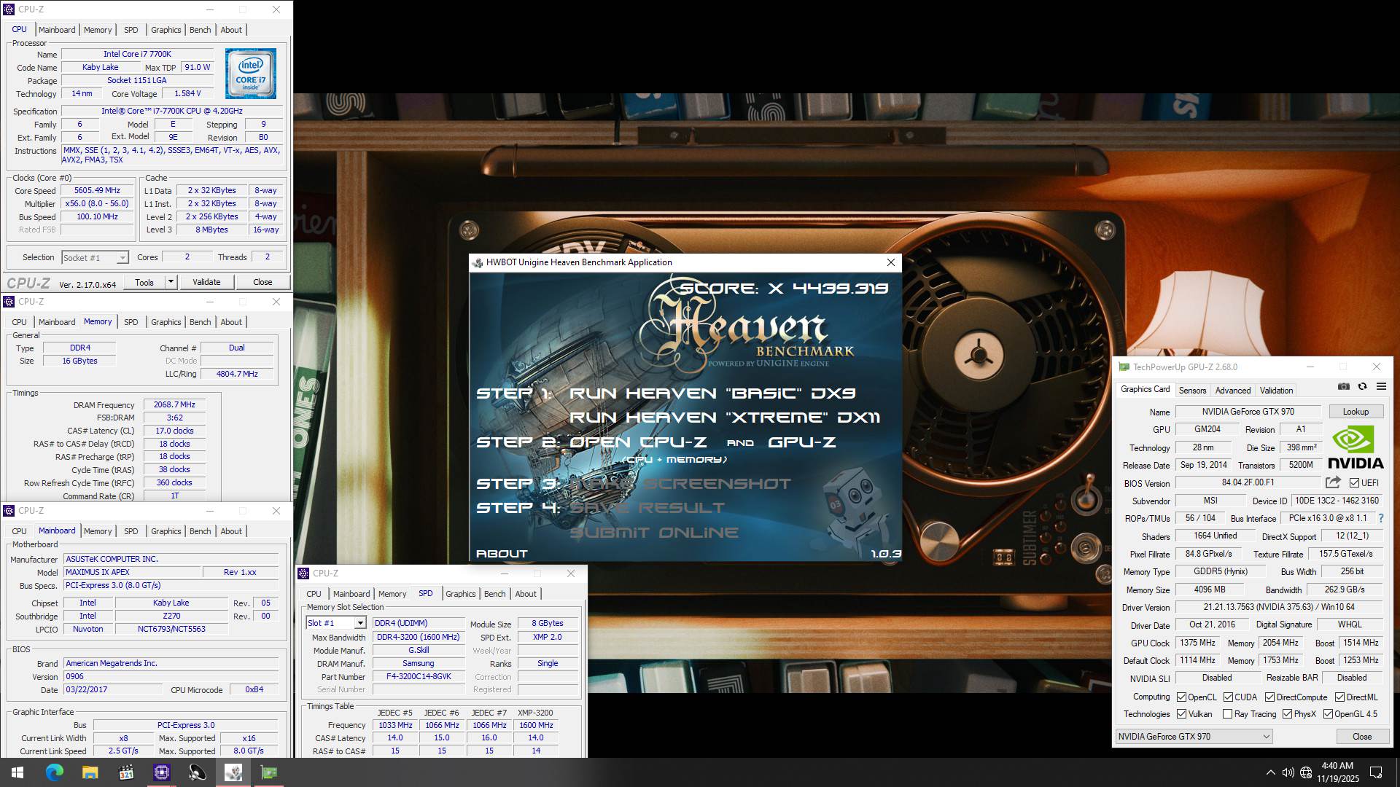
Task: Open the Bench tab in top CPU-Z window
Action: pos(200,30)
